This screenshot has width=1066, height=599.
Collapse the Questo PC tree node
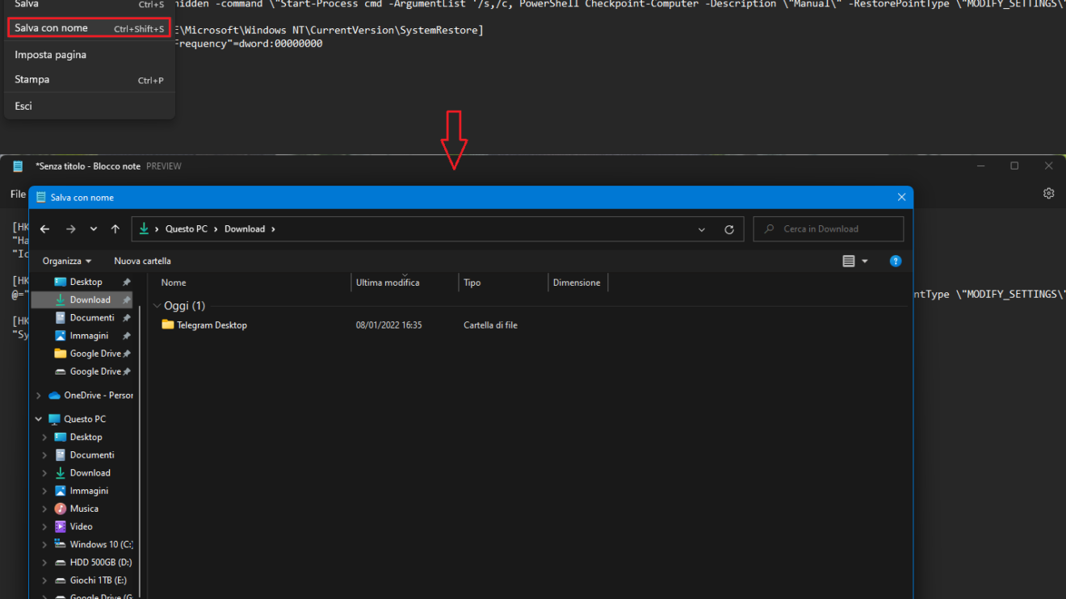coord(38,419)
